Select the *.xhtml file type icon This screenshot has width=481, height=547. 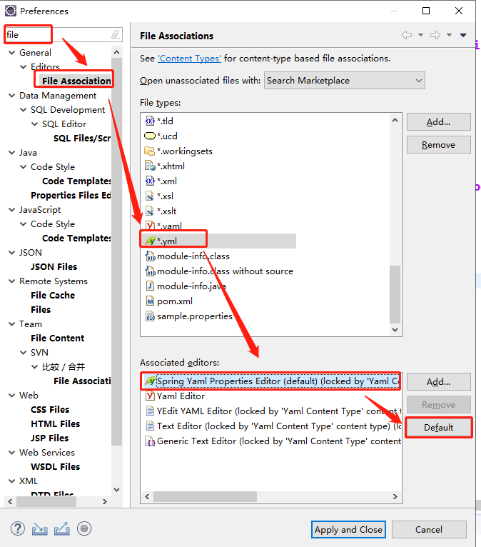[x=150, y=166]
